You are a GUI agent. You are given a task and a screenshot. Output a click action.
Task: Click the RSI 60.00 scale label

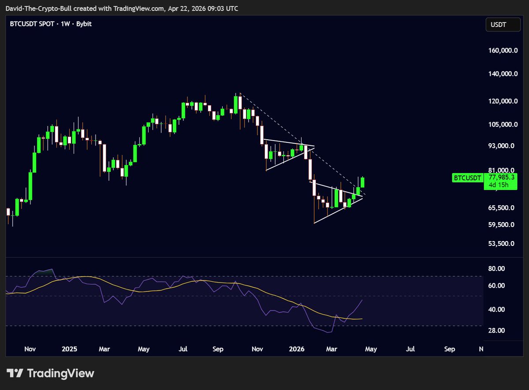pyautogui.click(x=496, y=286)
